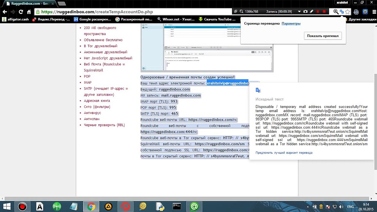The width and height of the screenshot is (377, 212).
Task: Click the Показать оригинал button
Action: [x=323, y=36]
